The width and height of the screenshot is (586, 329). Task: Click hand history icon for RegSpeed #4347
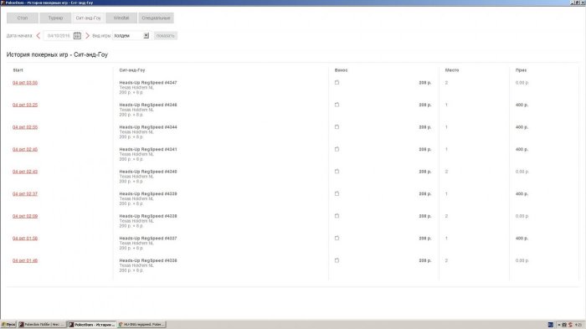(337, 82)
